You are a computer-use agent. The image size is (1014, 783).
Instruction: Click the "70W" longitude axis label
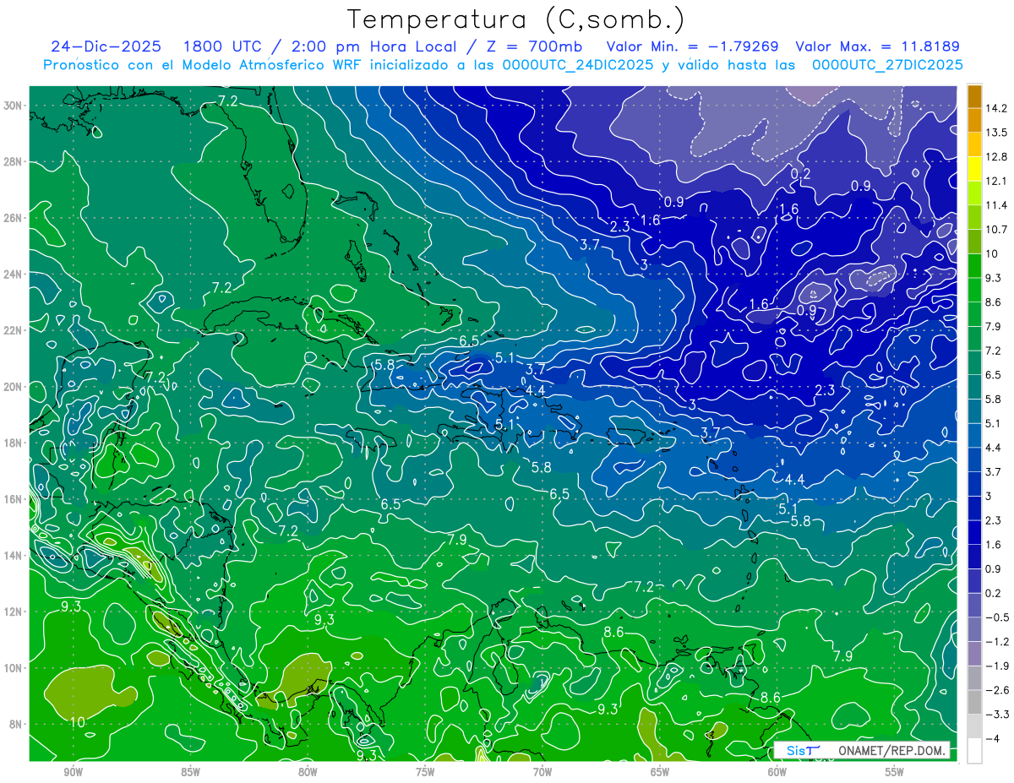tap(542, 772)
